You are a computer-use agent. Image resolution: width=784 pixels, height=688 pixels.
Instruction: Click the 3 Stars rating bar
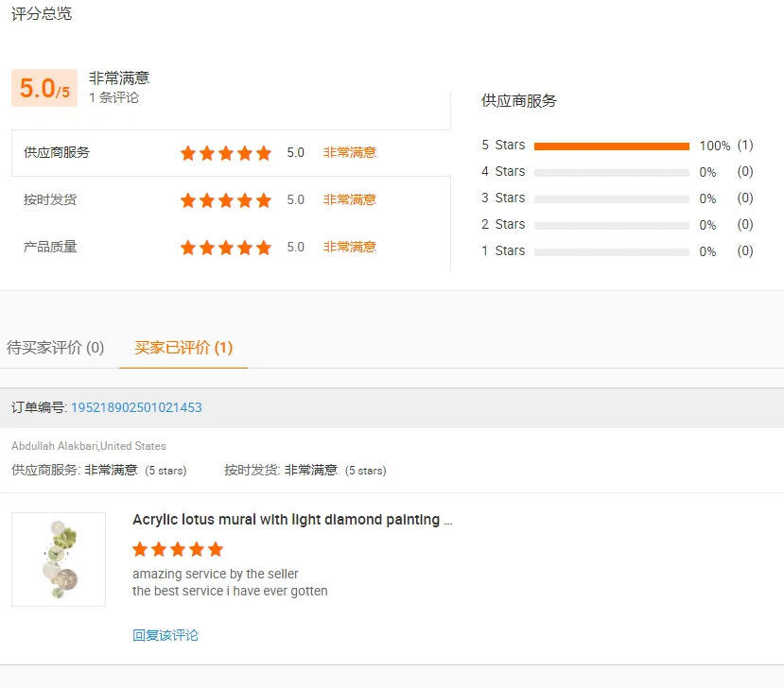tap(611, 199)
